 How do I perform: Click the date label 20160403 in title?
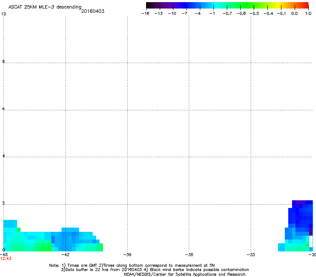coord(93,11)
